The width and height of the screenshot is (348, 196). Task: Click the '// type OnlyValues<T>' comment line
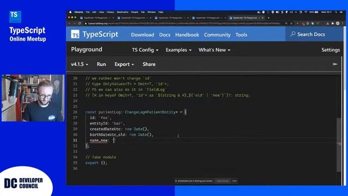click(x=127, y=84)
